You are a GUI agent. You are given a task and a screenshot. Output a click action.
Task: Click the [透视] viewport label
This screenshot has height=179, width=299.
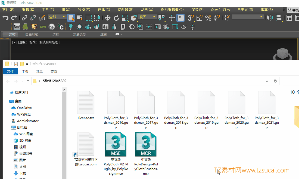pyautogui.click(x=23, y=42)
